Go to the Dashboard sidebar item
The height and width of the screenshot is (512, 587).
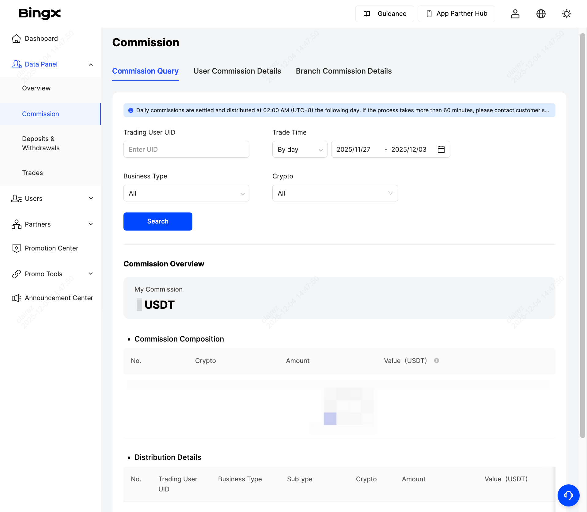pyautogui.click(x=41, y=38)
